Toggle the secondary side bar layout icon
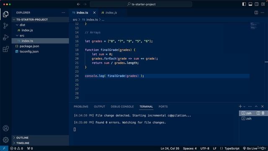 tap(257, 4)
